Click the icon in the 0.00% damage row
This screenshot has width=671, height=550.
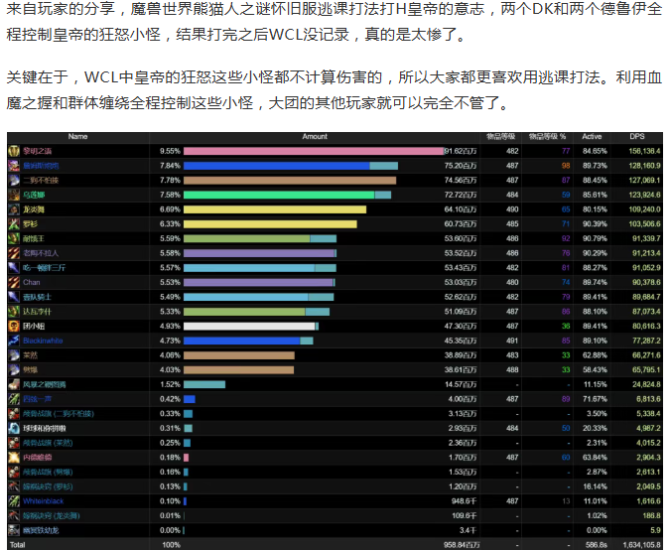[x=14, y=530]
